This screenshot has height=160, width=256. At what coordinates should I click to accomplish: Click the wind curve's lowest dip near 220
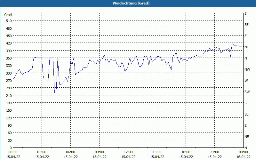(55, 93)
